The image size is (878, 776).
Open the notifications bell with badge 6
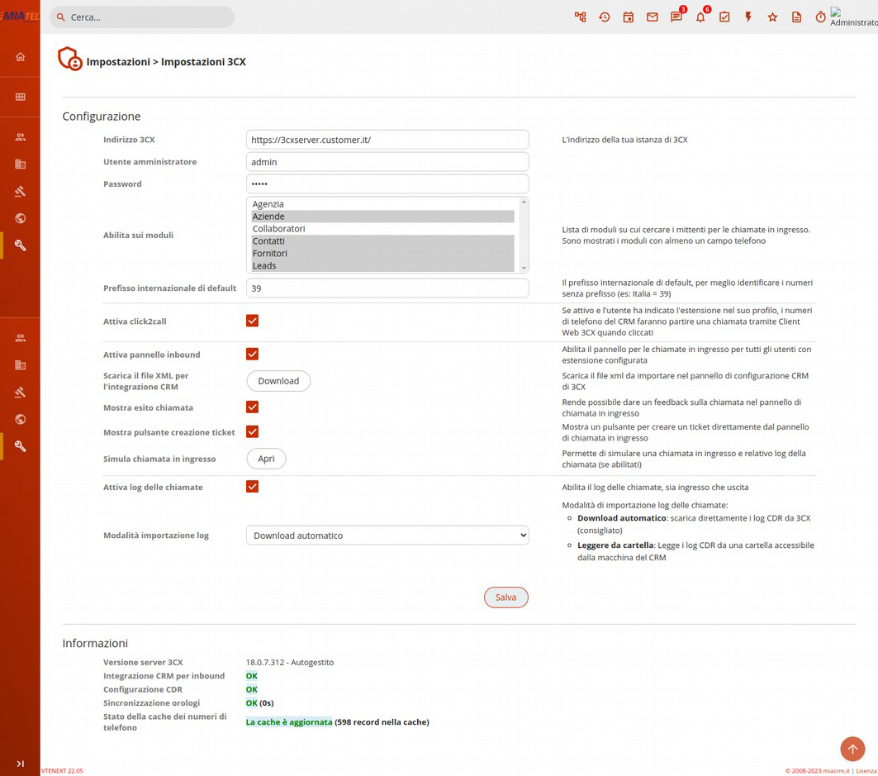click(x=700, y=17)
